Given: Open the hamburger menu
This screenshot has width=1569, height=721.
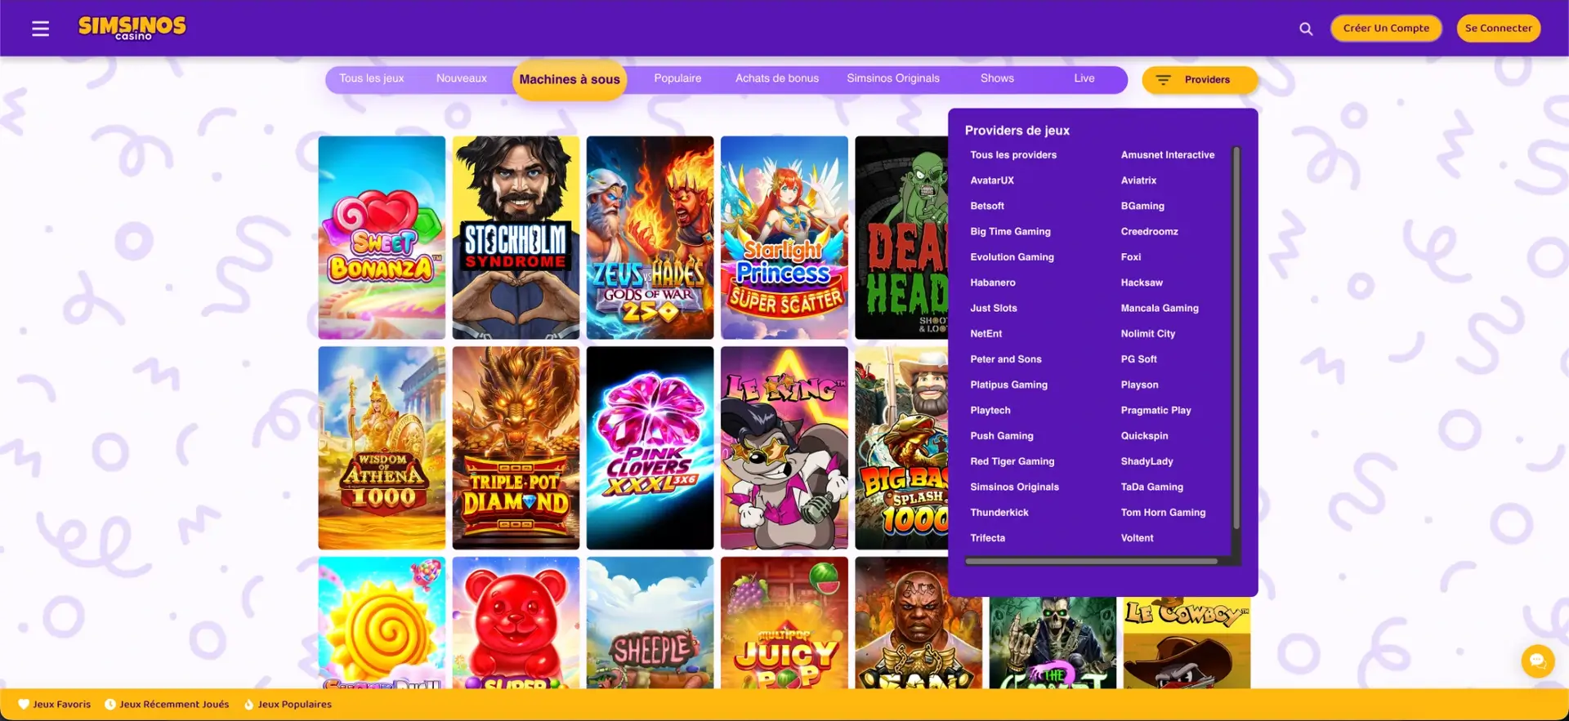Looking at the screenshot, I should pos(40,29).
